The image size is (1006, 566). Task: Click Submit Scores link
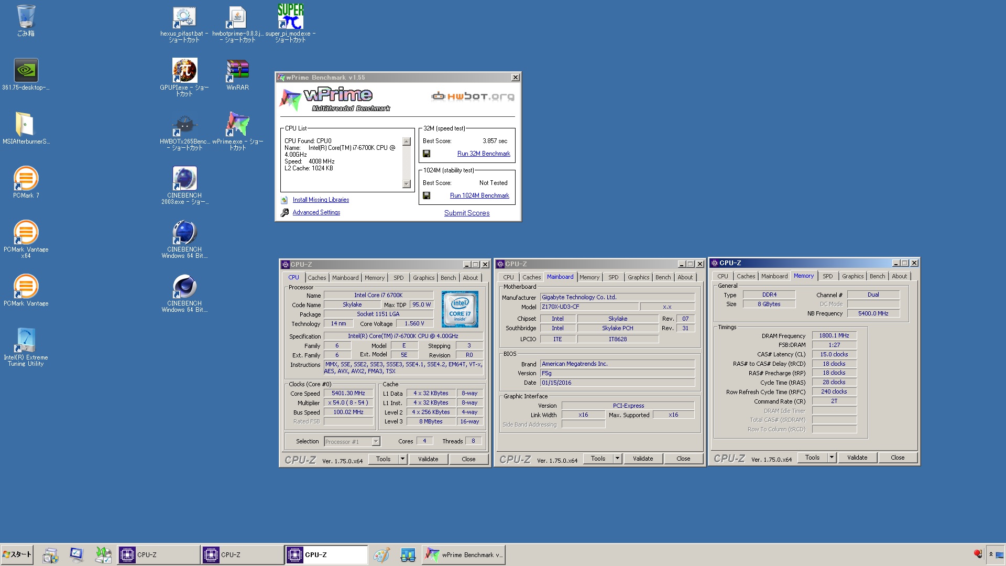467,213
